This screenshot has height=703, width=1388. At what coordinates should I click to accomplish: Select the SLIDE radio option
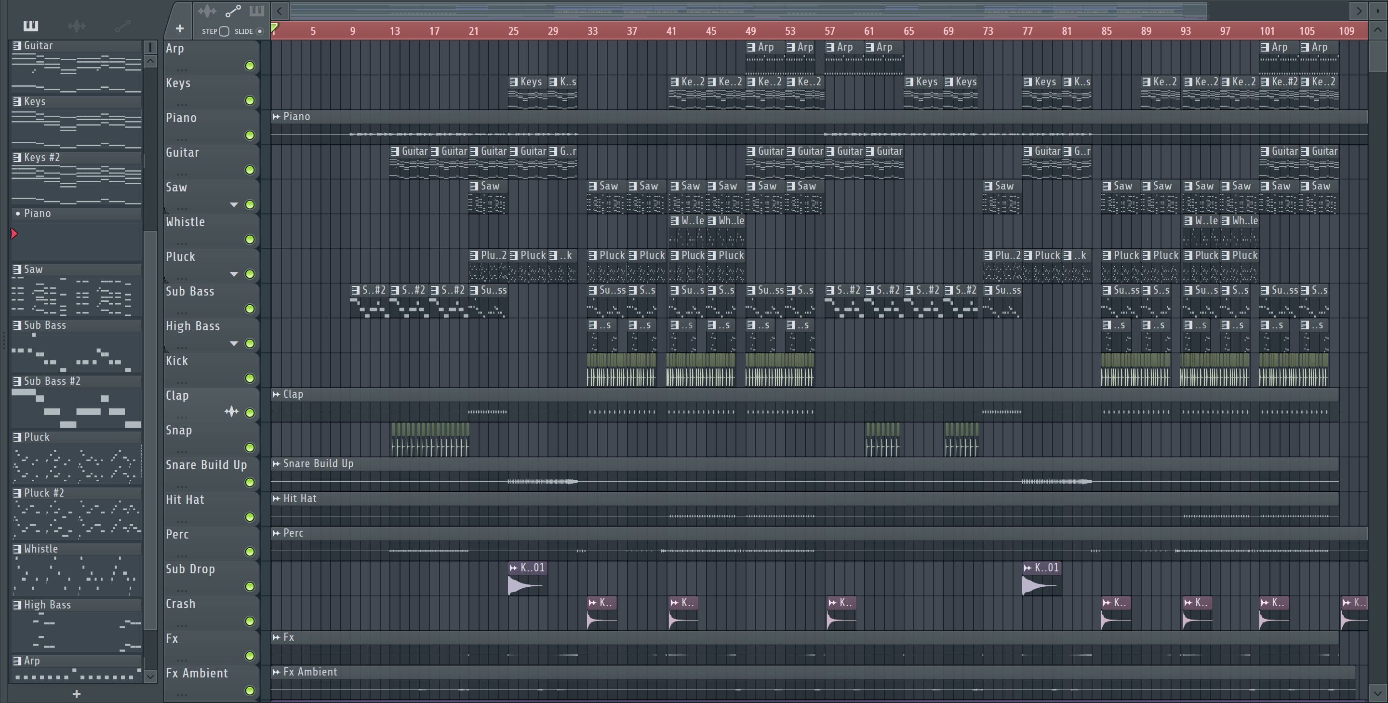(x=260, y=31)
